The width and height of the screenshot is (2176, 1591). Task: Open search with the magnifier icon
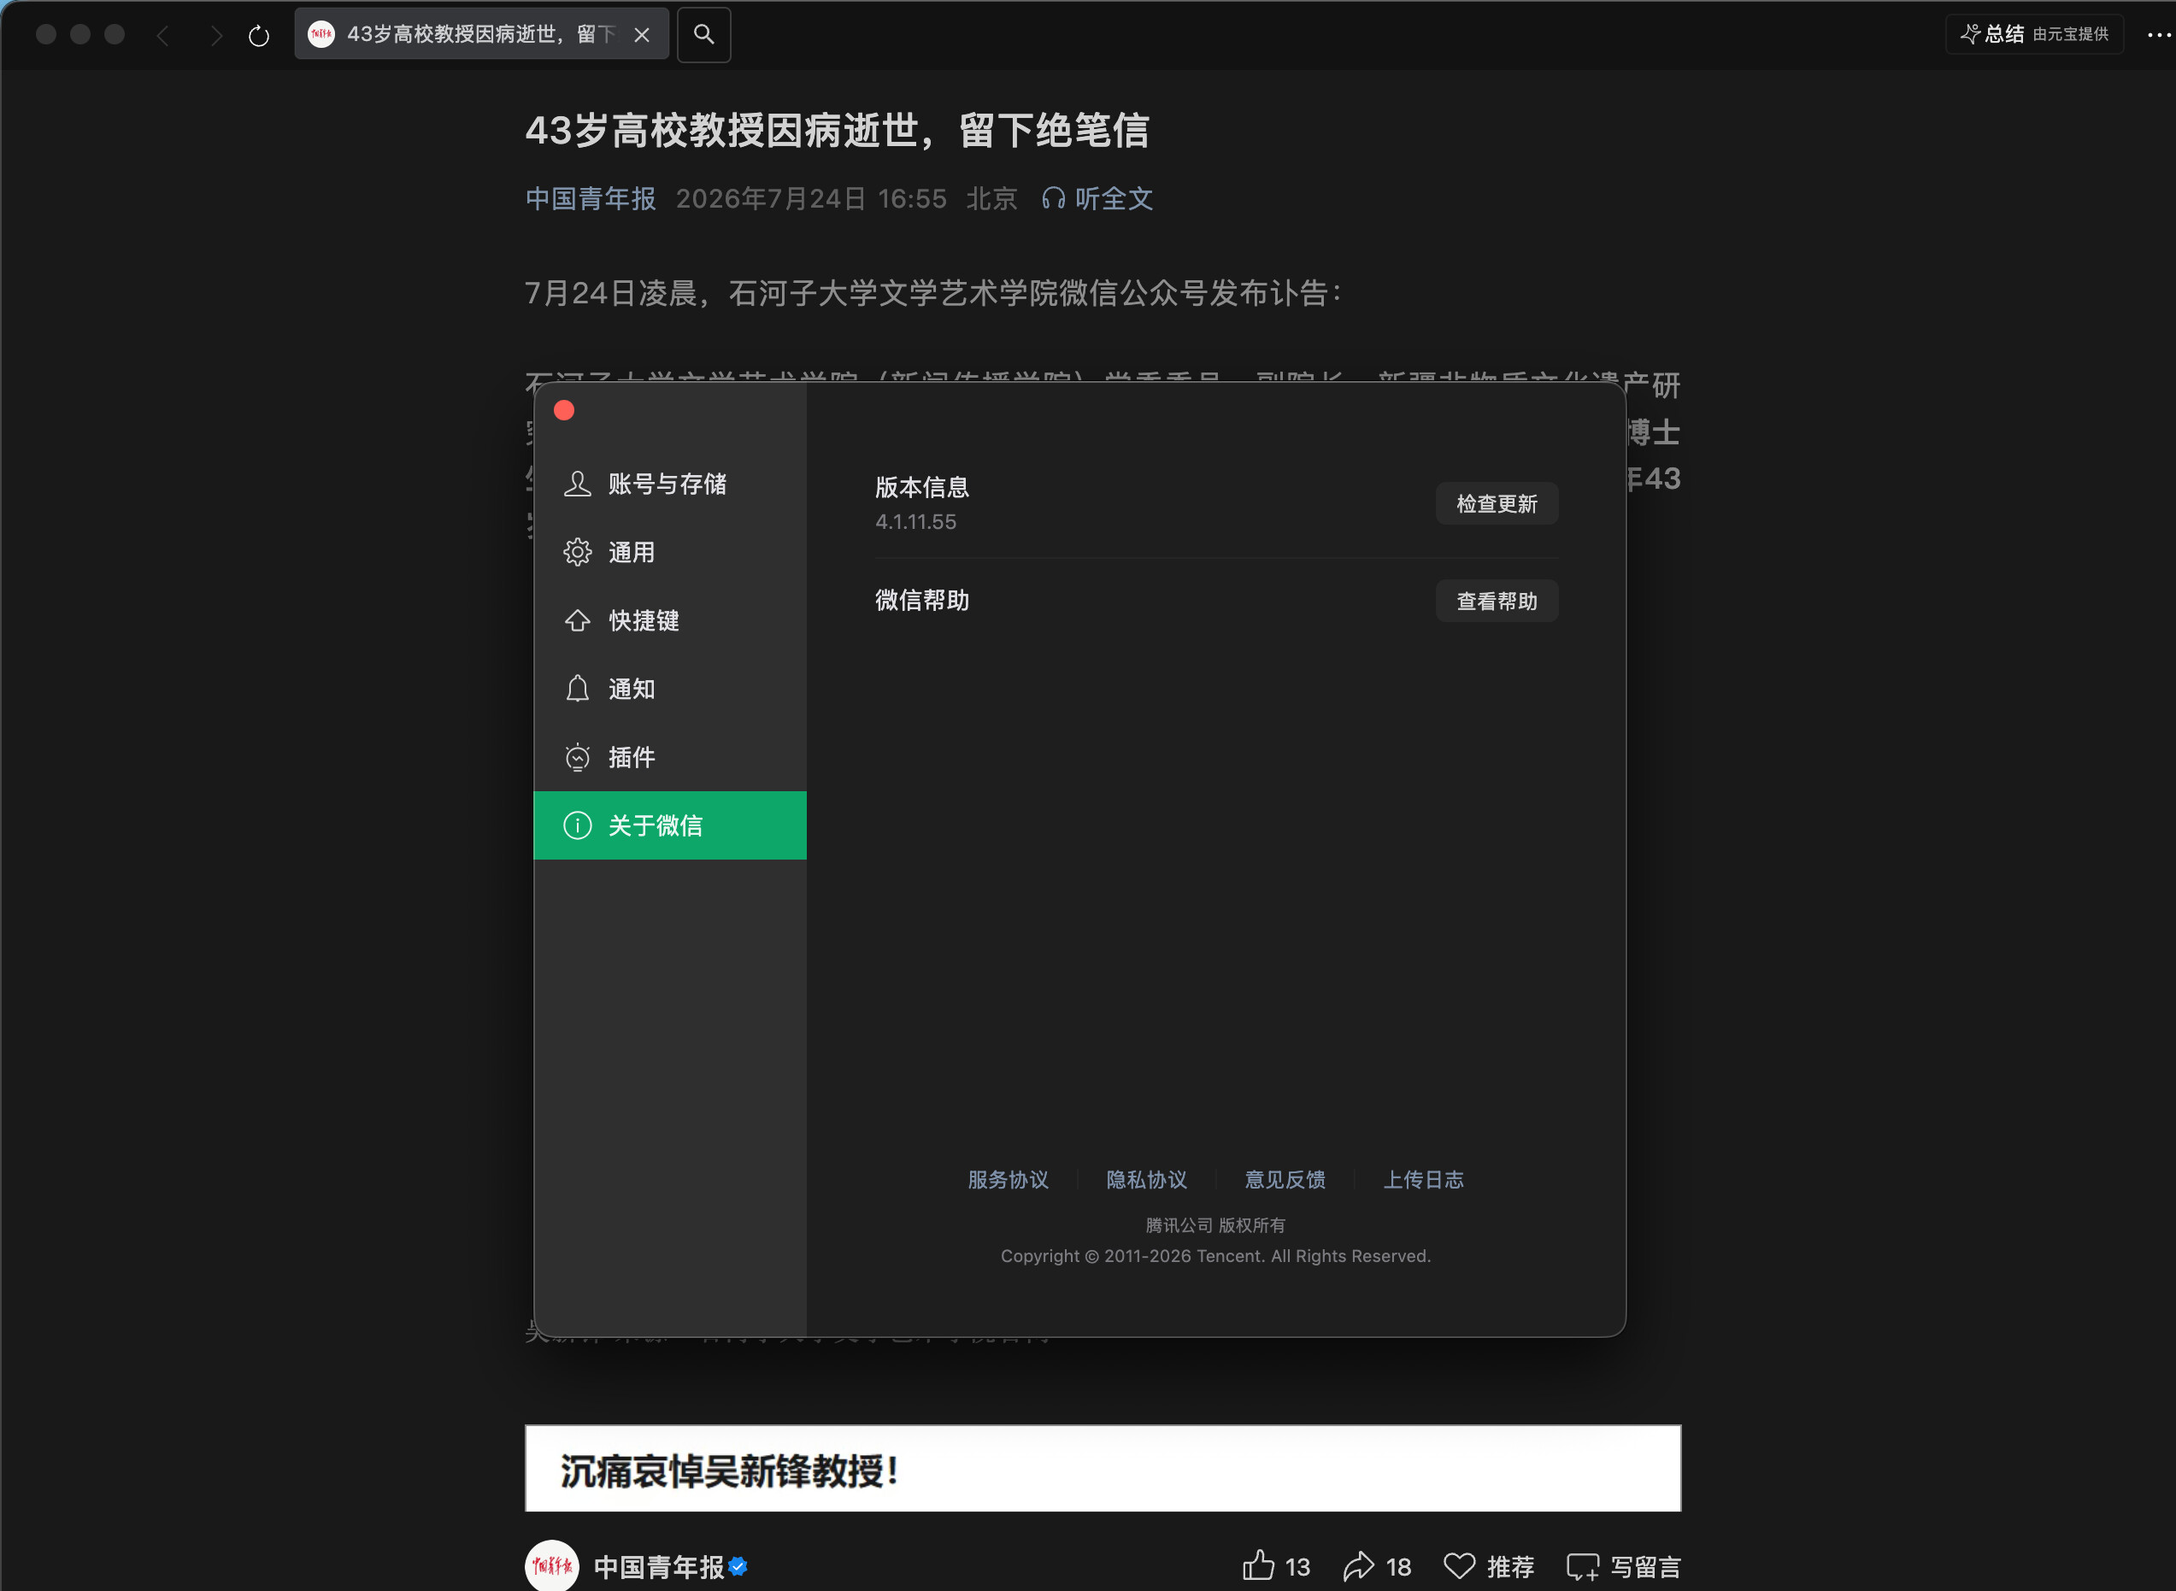[704, 35]
